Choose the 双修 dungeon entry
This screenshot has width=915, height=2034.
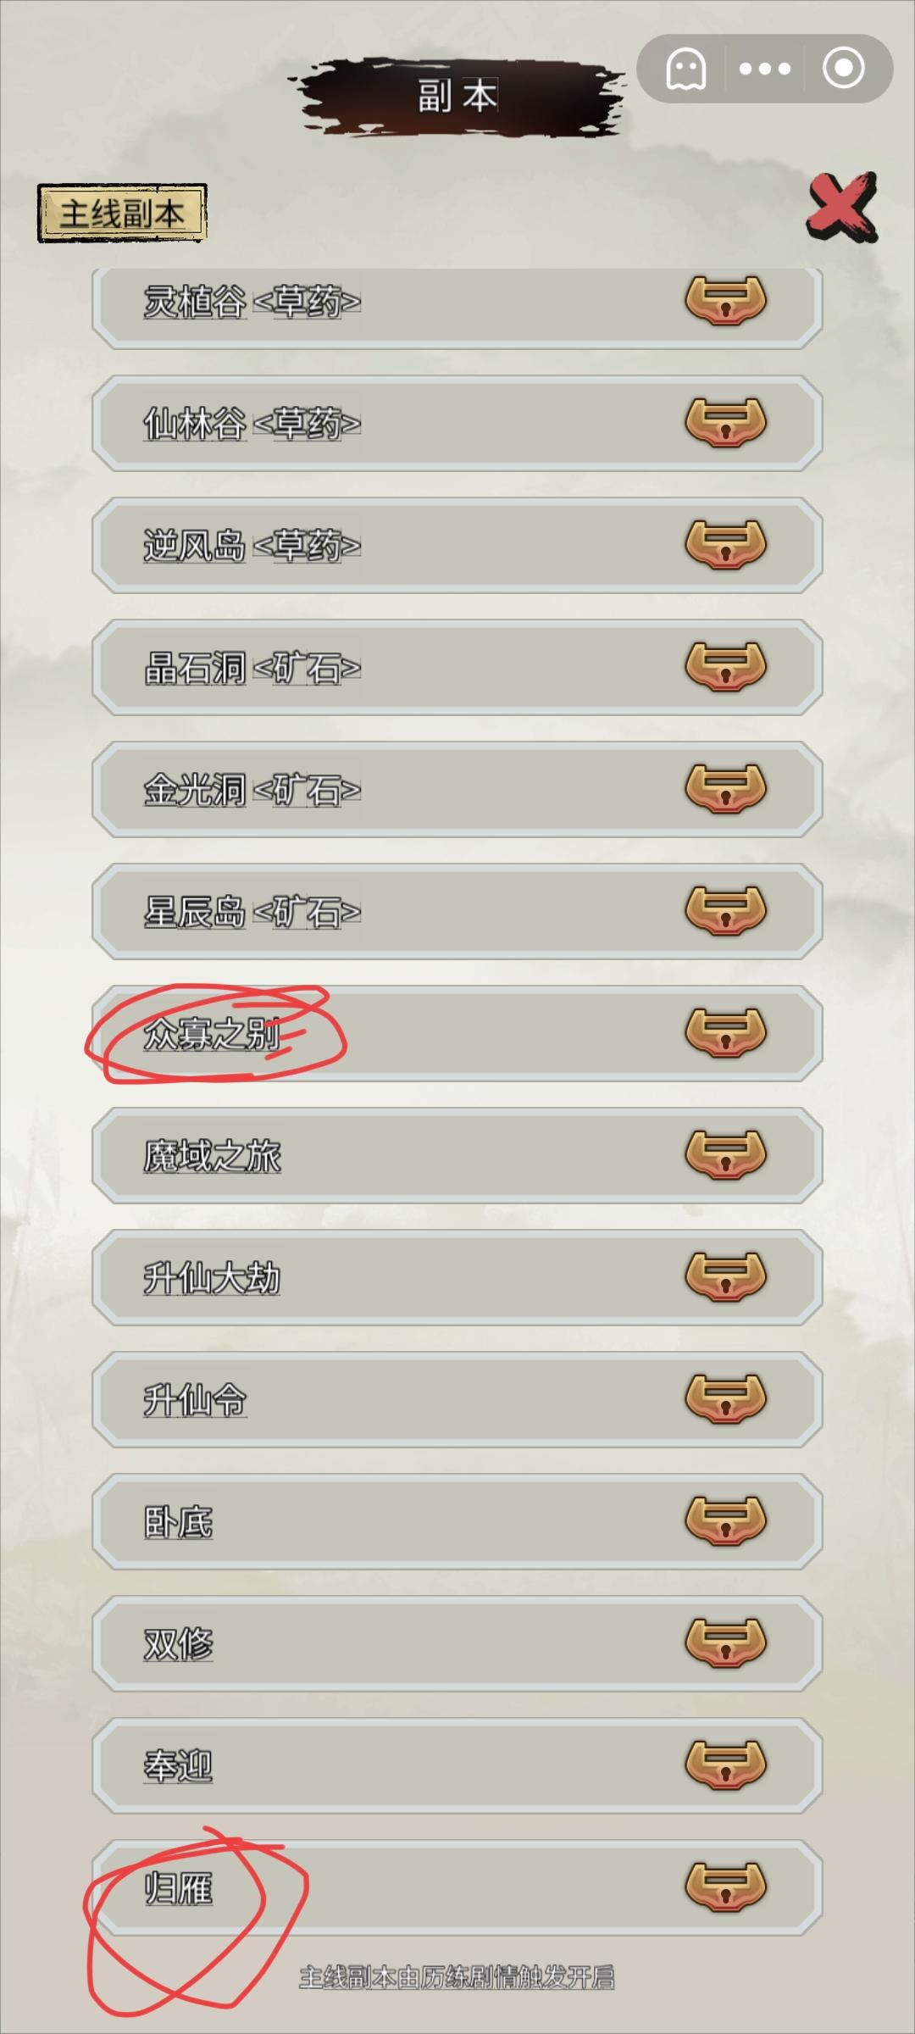point(457,1643)
